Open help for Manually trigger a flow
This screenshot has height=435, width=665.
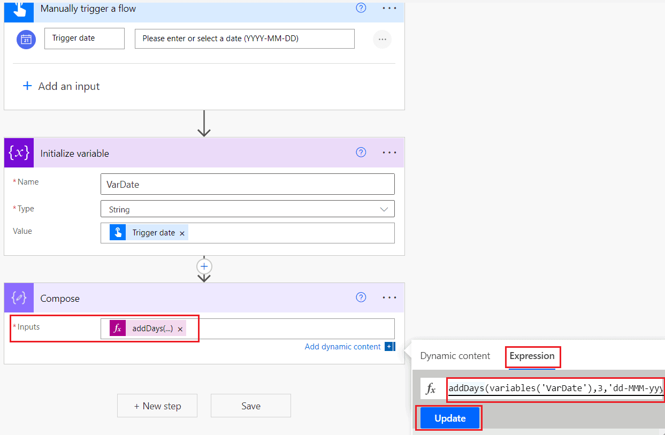(x=361, y=8)
